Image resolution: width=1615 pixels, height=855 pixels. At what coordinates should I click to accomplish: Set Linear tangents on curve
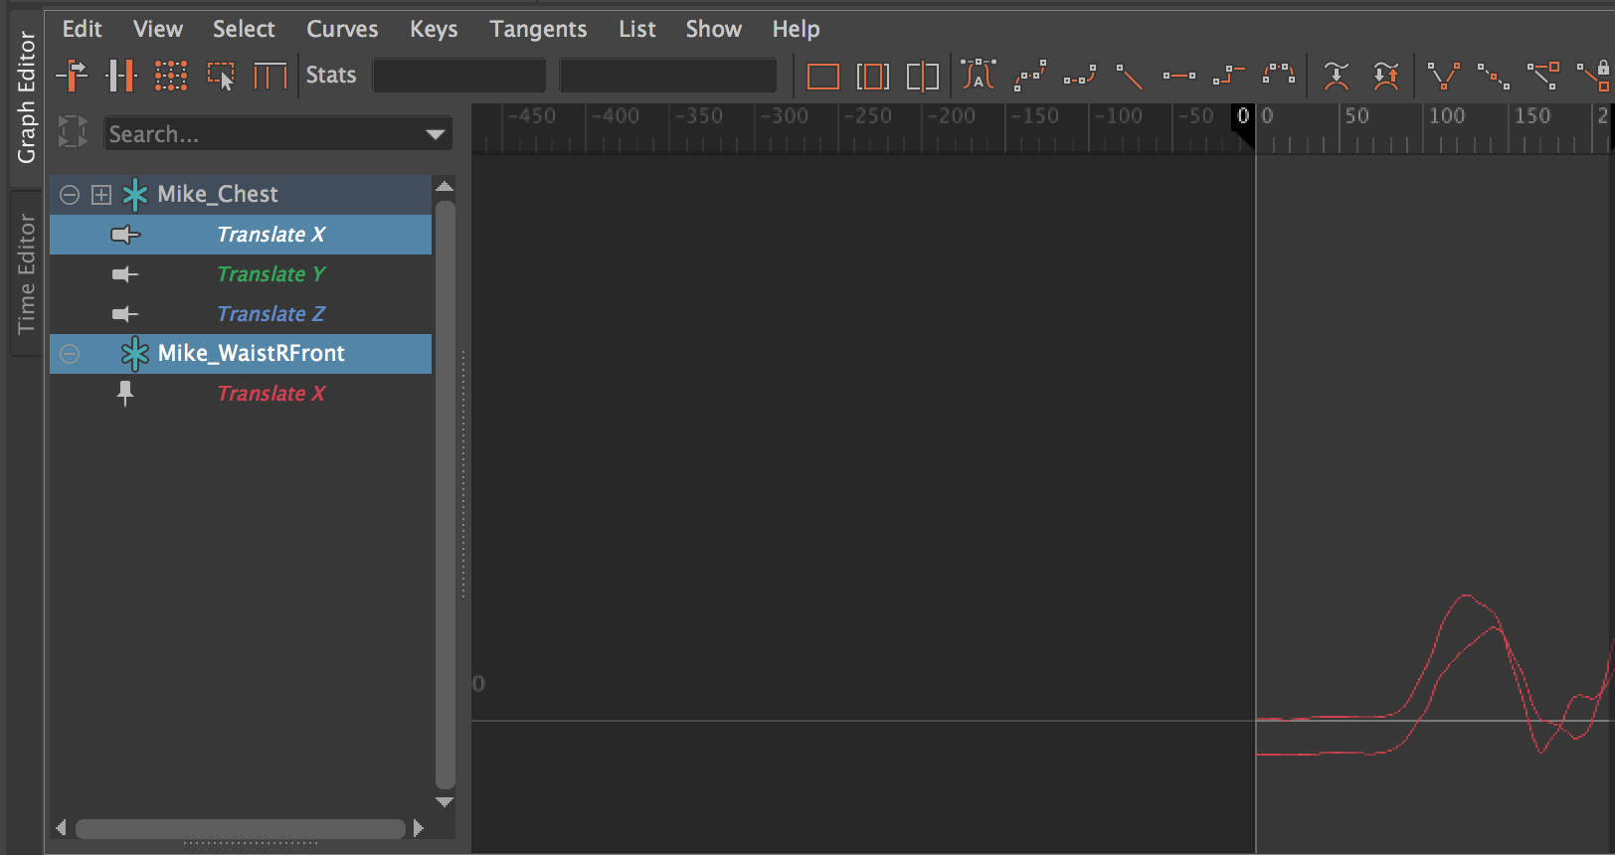[x=1129, y=76]
